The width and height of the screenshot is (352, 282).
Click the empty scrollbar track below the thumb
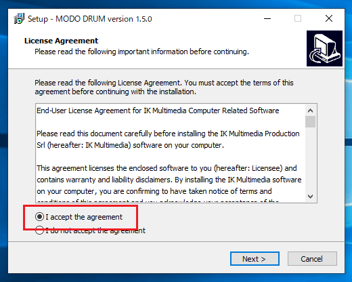(x=311, y=159)
